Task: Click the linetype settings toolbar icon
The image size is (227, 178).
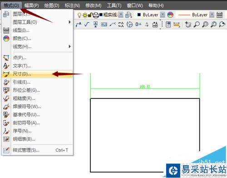Action: coord(219,15)
